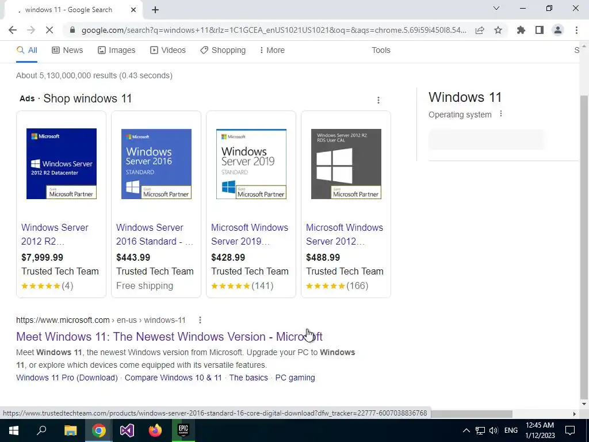The height and width of the screenshot is (442, 589).
Task: Open the network status tray icon
Action: [x=480, y=430]
